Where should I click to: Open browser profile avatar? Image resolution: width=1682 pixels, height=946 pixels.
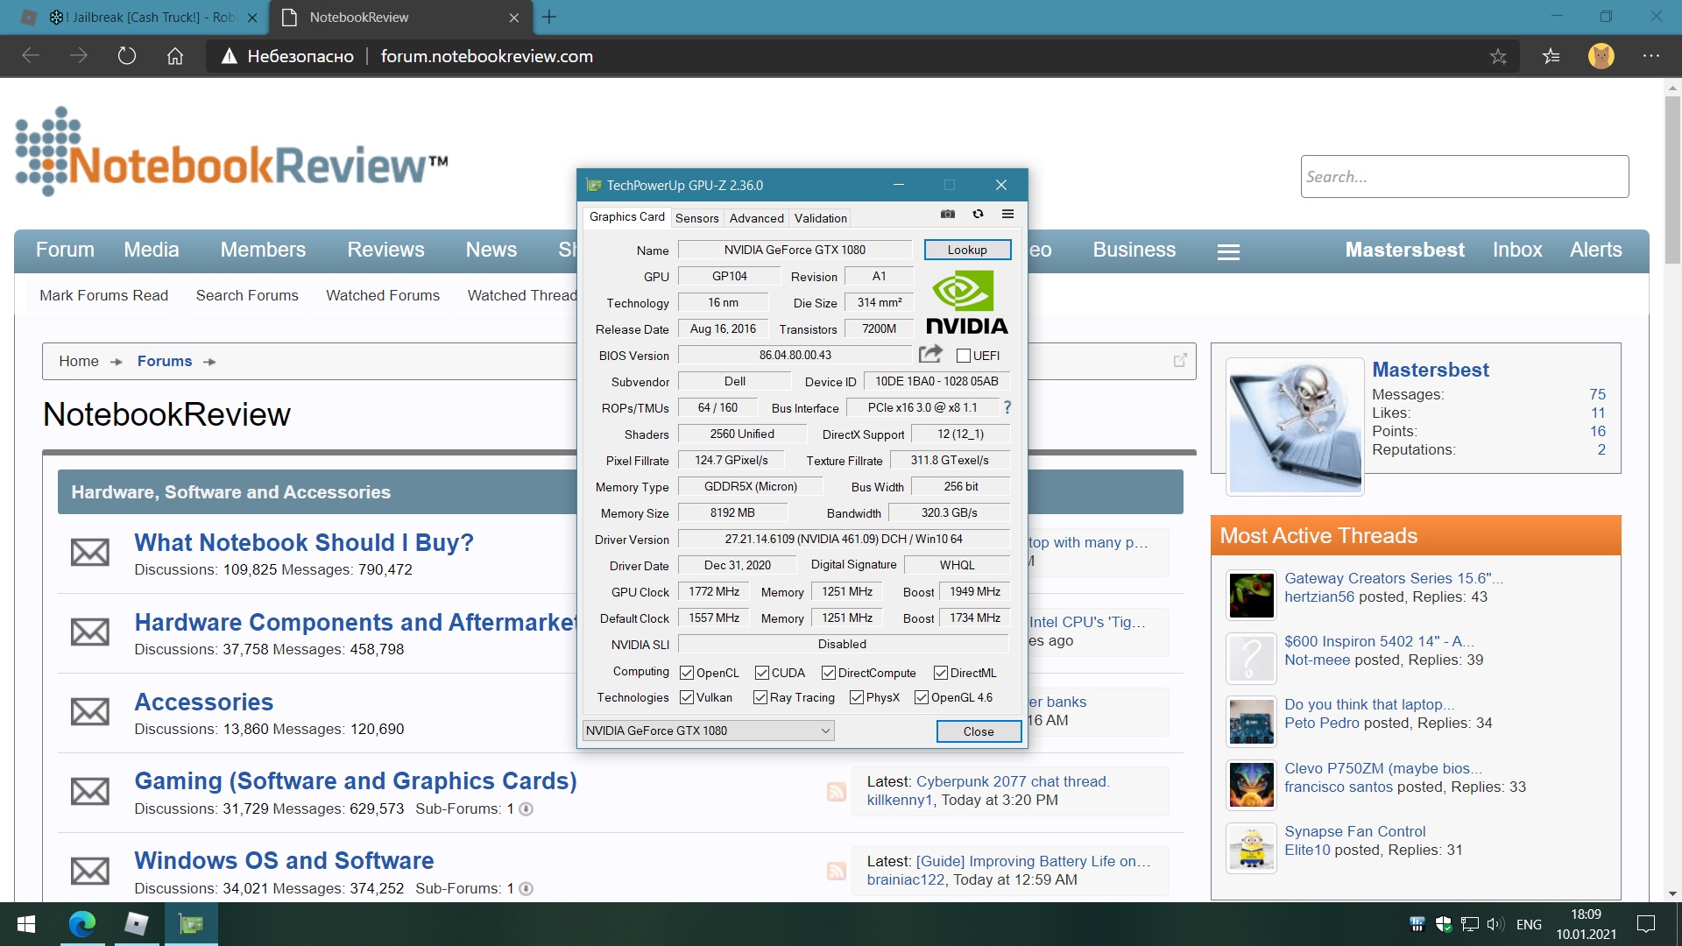[1601, 56]
